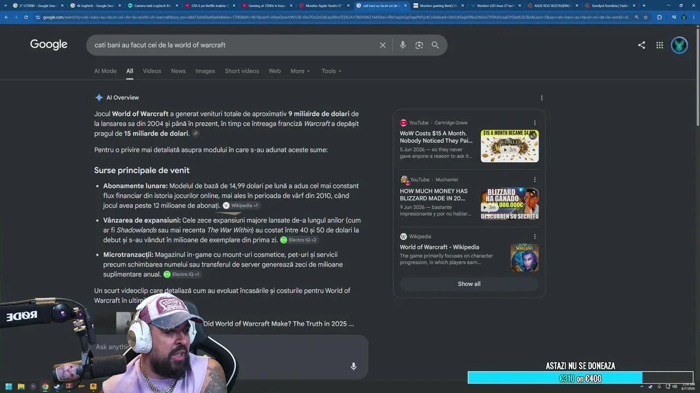This screenshot has width=700, height=393.
Task: Select the Videos search tab
Action: [152, 71]
